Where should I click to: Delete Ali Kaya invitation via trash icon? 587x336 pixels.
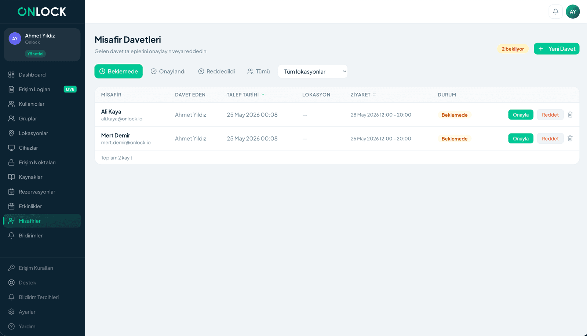pyautogui.click(x=570, y=115)
